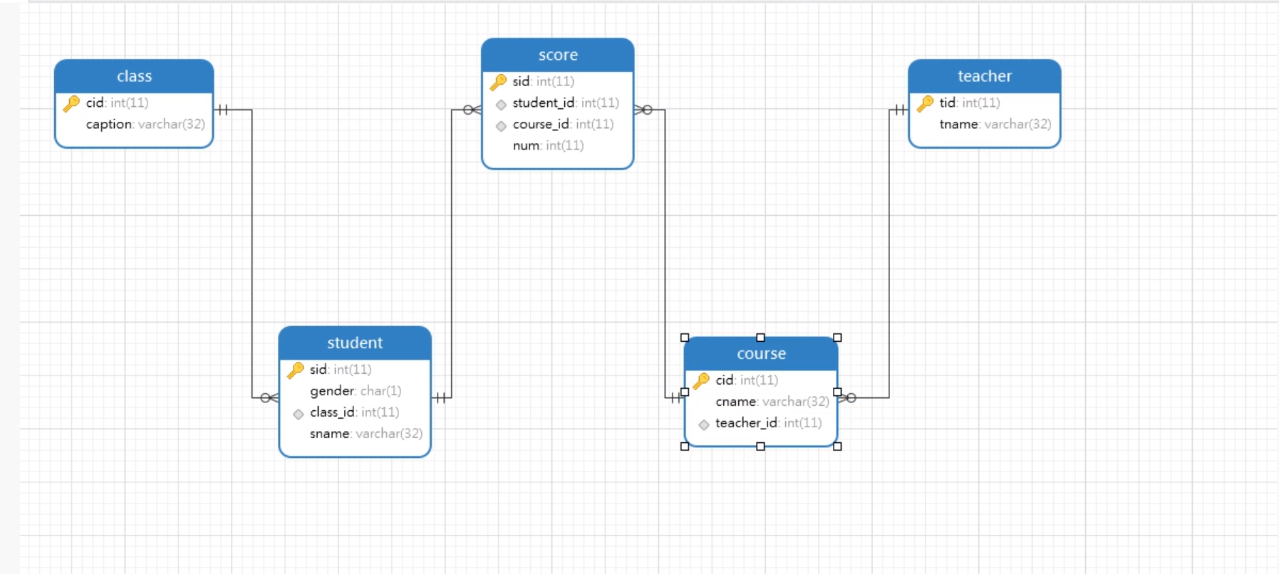Select caption: varchar(32) field in class
Screen dimensions: 1279x574
(x=145, y=124)
